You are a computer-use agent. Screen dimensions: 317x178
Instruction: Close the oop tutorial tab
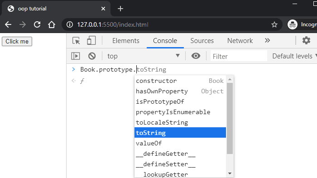(103, 9)
